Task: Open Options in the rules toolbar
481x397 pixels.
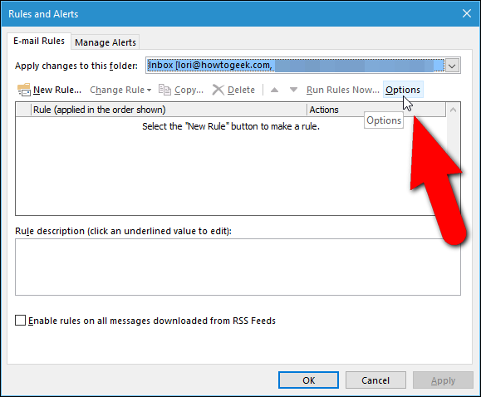Action: [403, 90]
